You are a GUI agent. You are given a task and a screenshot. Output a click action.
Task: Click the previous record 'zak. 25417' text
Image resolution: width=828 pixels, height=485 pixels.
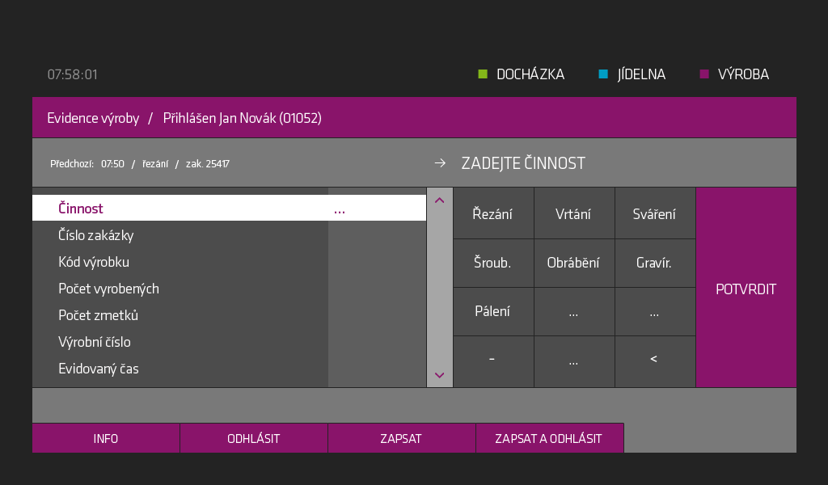(x=208, y=163)
